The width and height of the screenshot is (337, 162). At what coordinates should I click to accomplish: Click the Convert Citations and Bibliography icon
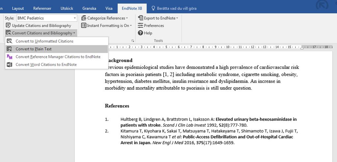(8, 33)
